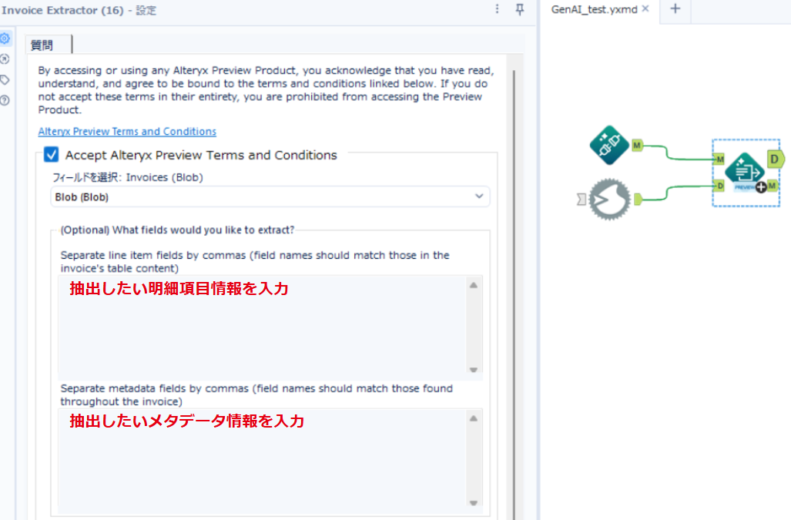
Task: Click the M output anchor of connection tool
Action: pyautogui.click(x=637, y=146)
